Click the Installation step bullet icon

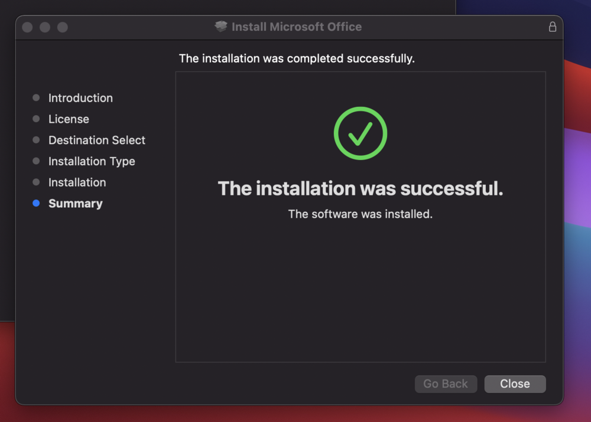tap(36, 182)
